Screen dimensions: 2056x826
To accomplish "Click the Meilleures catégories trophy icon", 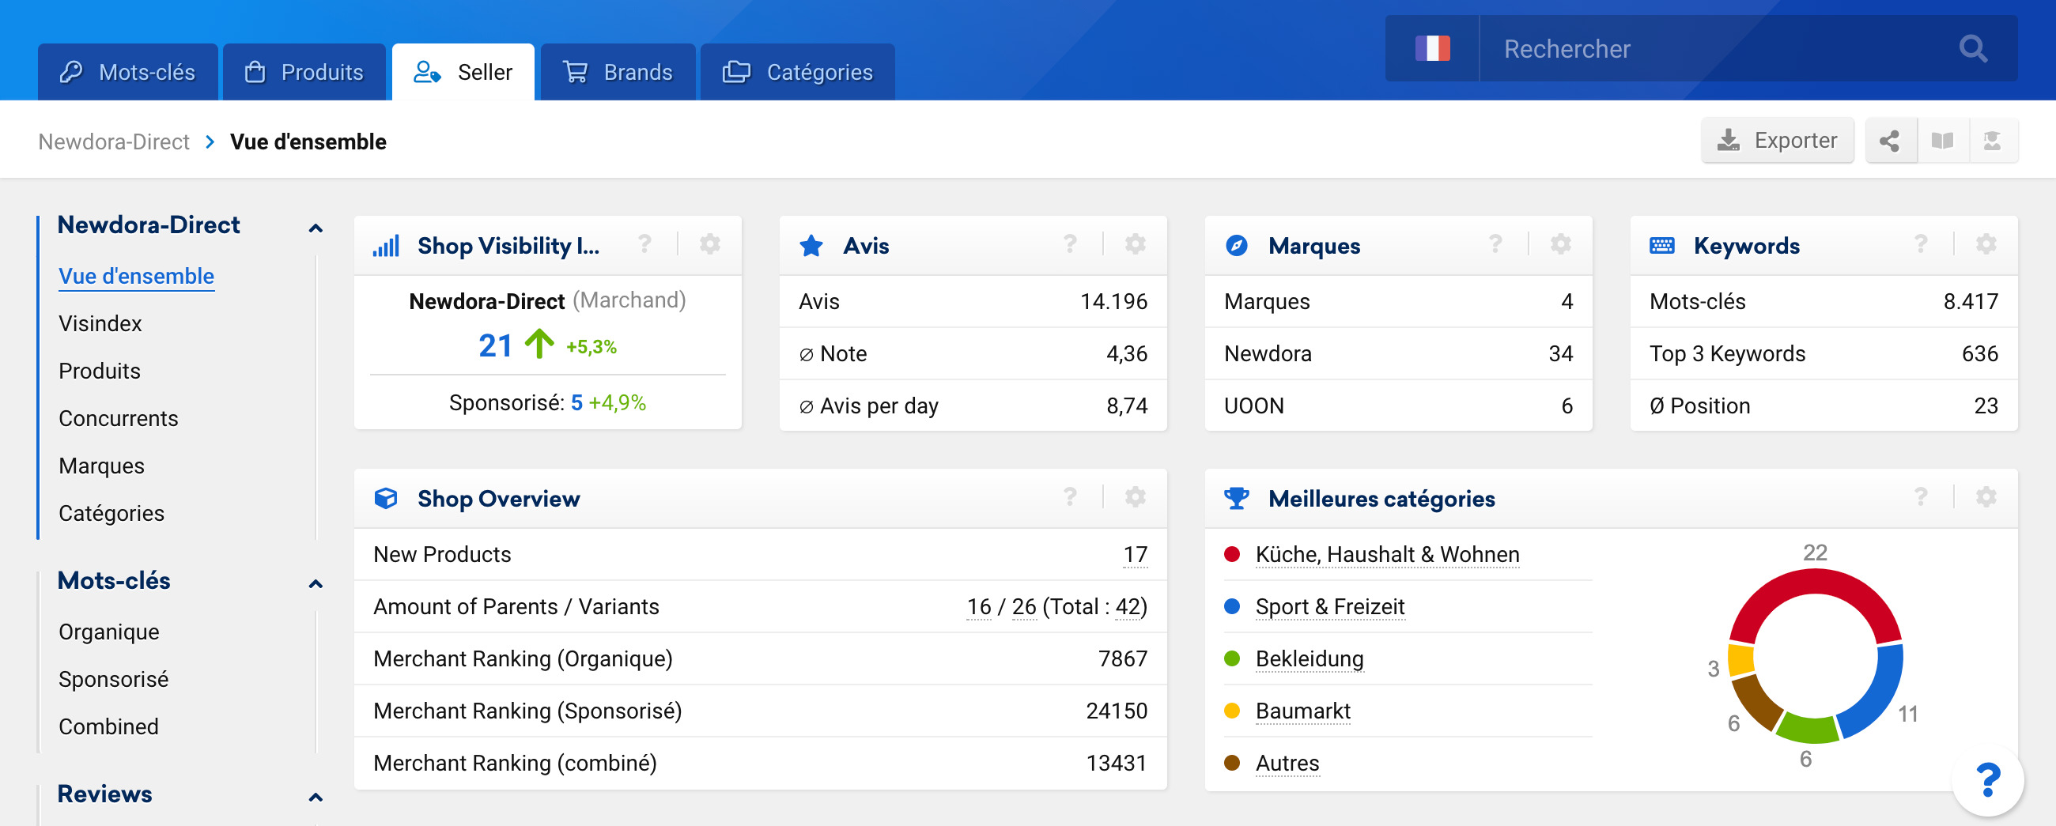I will [1236, 498].
